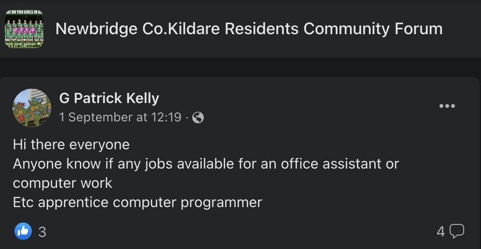The width and height of the screenshot is (481, 249).
Task: Click the globe public privacy icon
Action: tap(198, 118)
